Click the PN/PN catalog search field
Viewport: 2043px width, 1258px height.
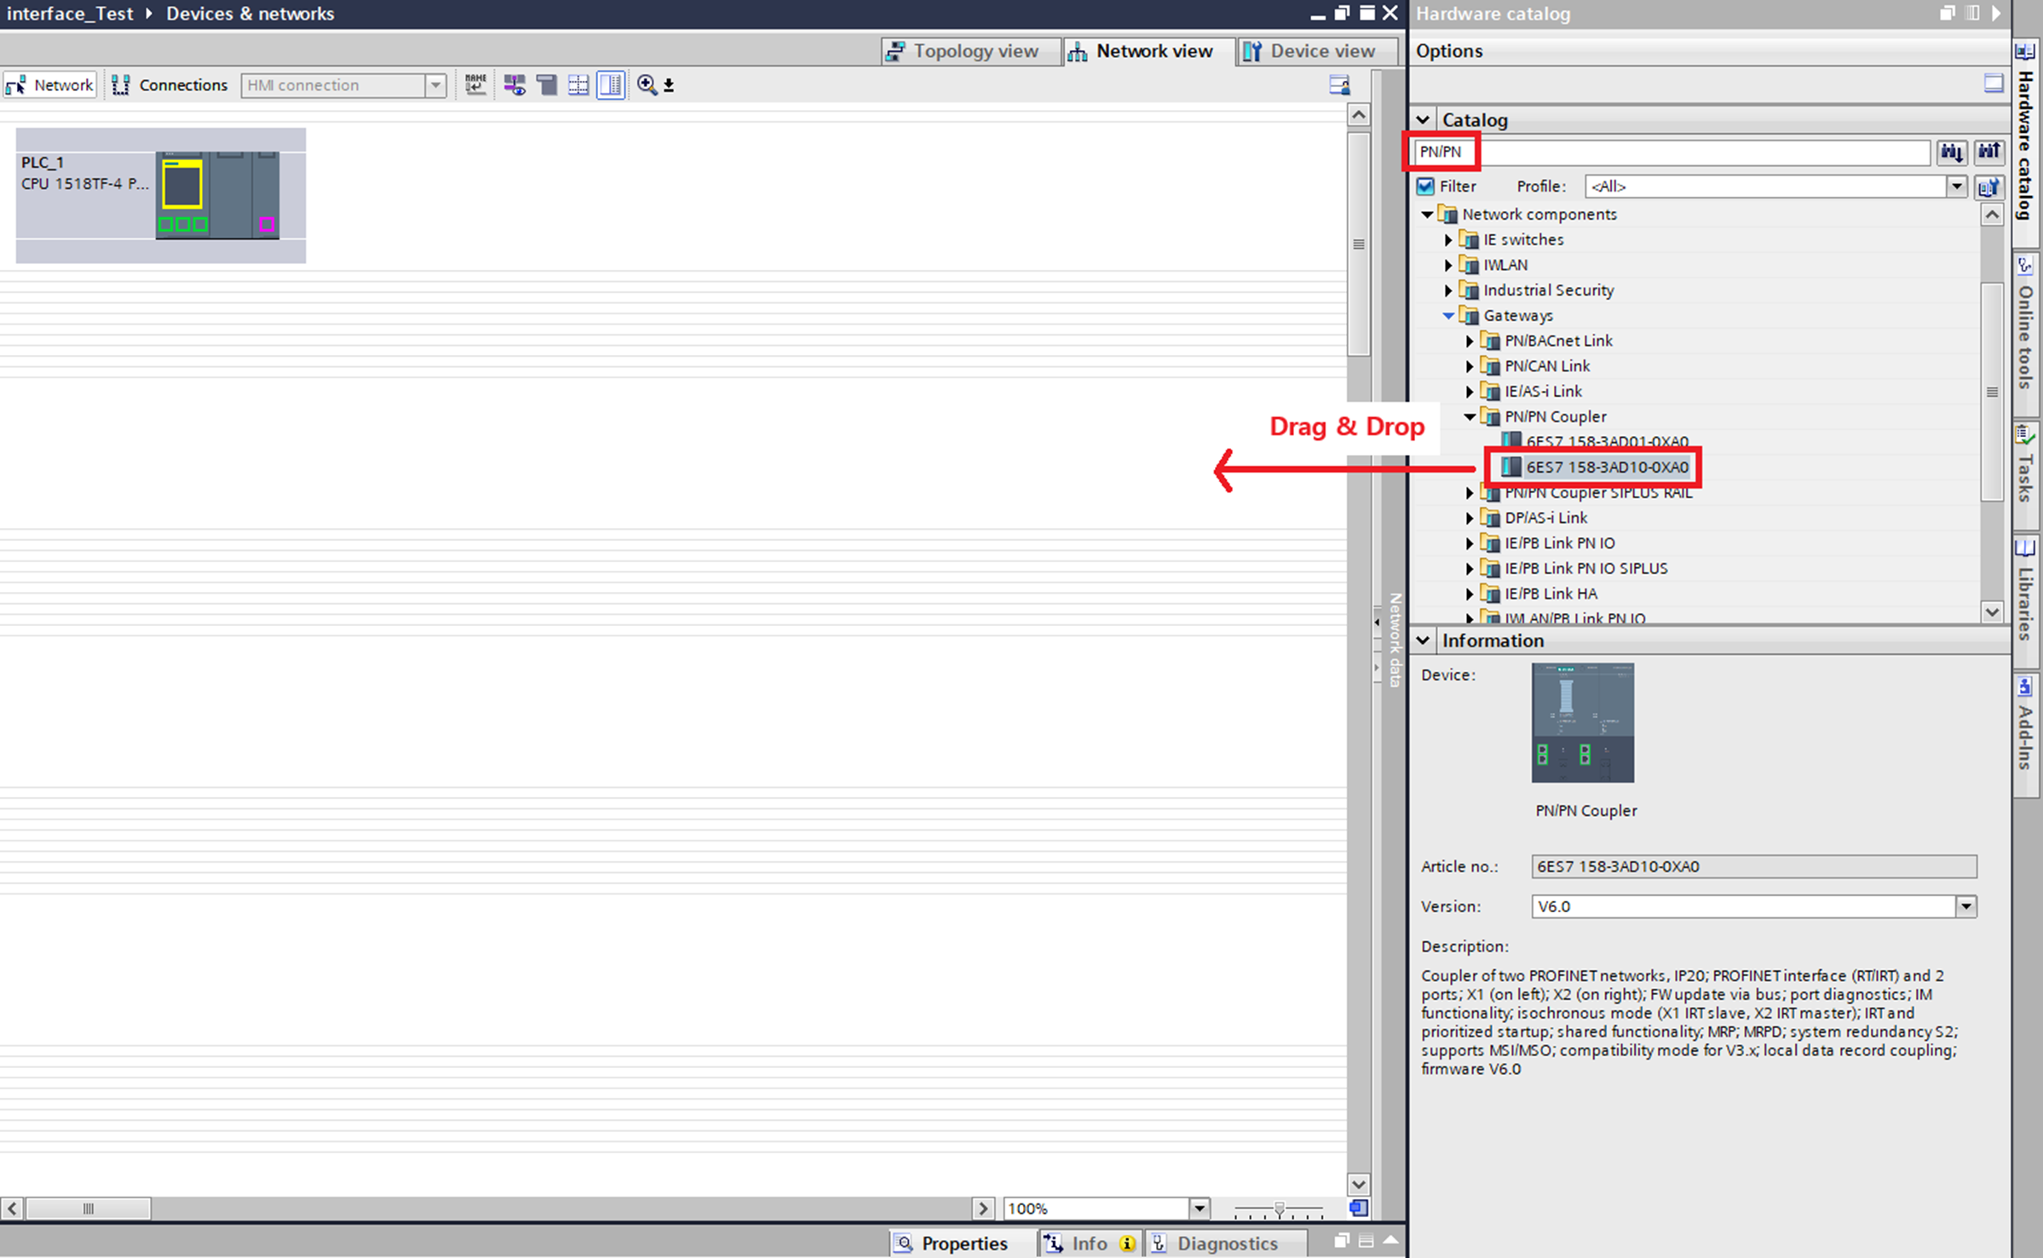(1670, 152)
